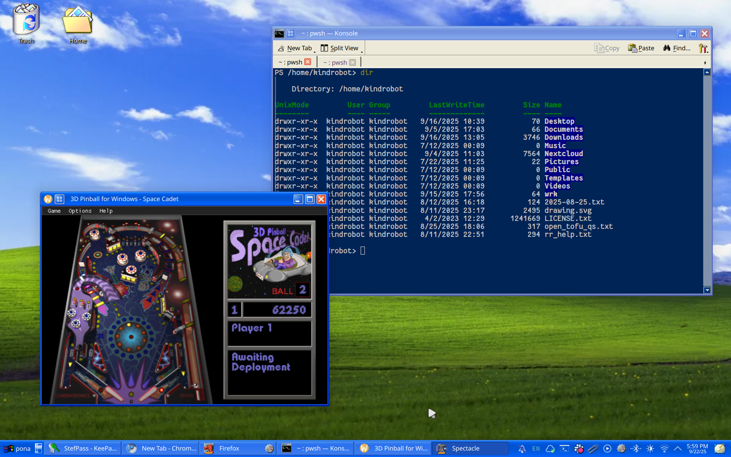The width and height of the screenshot is (731, 457).
Task: Switch to the Firefox taskbar button
Action: point(228,449)
